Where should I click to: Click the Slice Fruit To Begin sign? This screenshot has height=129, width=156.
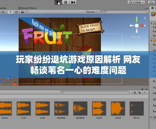(x=90, y=27)
